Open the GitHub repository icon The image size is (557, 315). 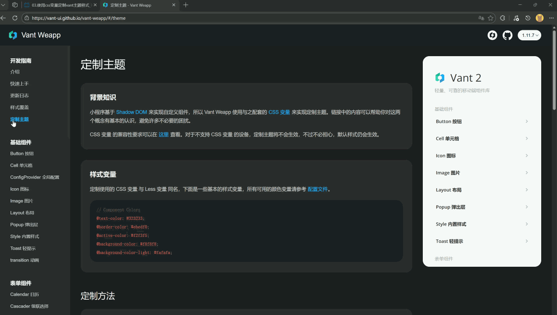click(507, 35)
